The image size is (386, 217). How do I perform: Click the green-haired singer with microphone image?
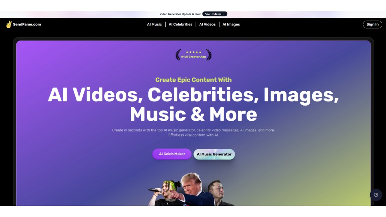coord(167,192)
